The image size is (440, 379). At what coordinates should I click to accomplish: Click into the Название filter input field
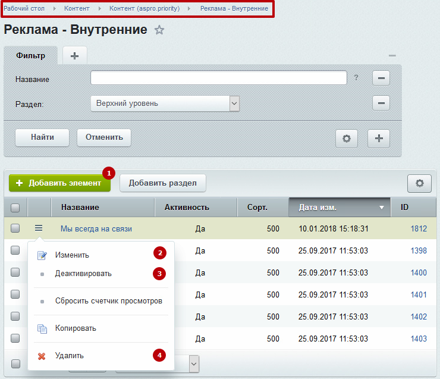click(x=219, y=78)
